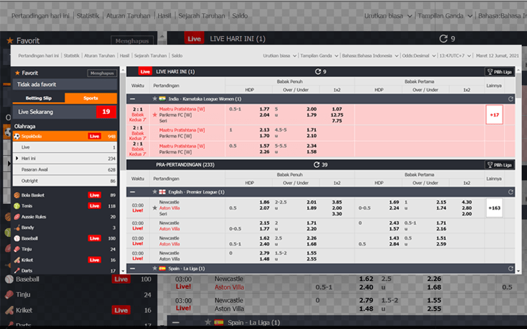Collapse the India Karnataka League Women group
Screen dimensions: 527x329
pos(132,99)
